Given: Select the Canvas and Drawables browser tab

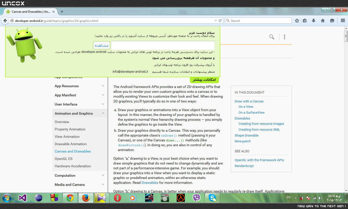Looking at the screenshot, I should coord(31,11).
